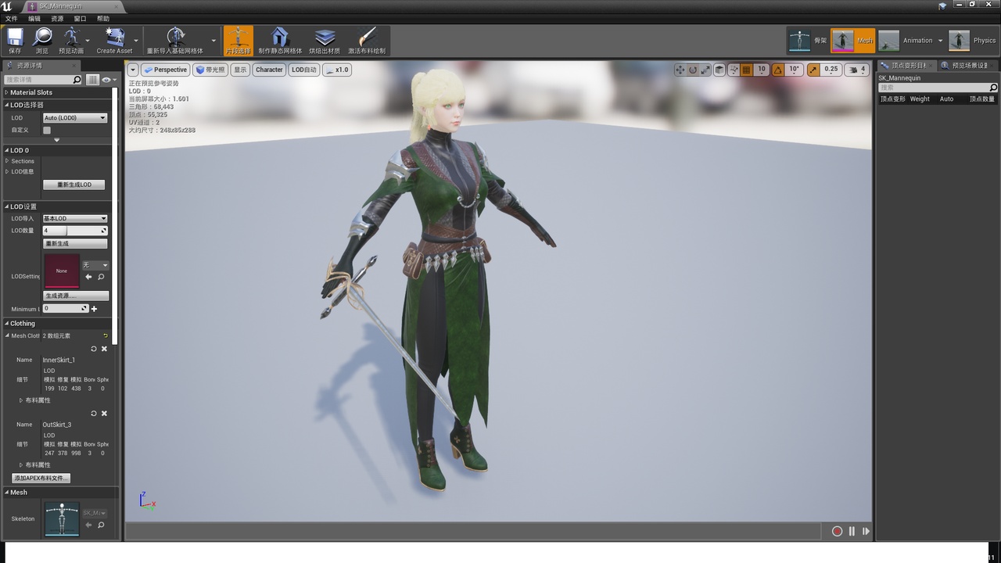
Task: Open the LOD导入 (基本LOD) dropdown
Action: tap(74, 218)
